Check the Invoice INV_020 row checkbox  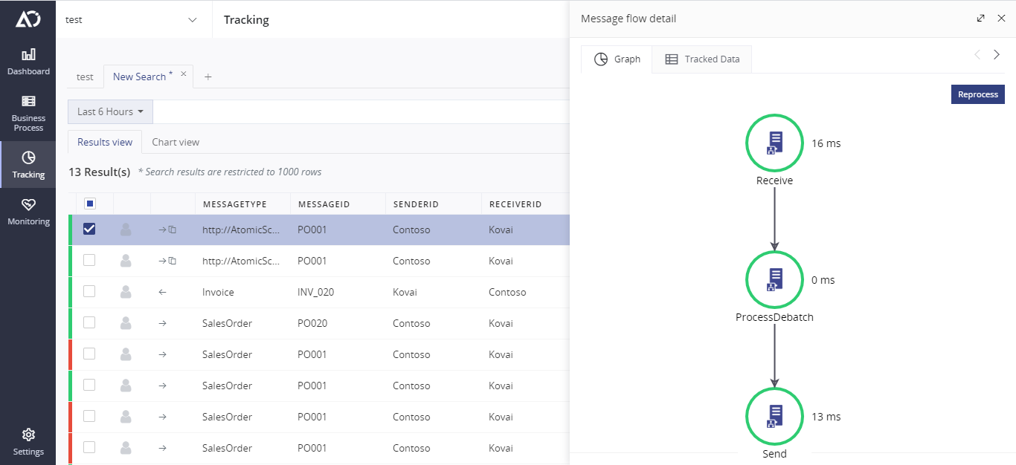pyautogui.click(x=89, y=291)
